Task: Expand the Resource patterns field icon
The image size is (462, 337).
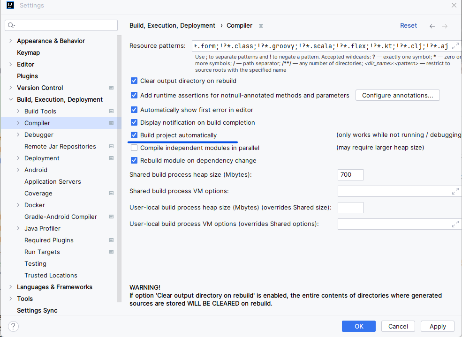Action: point(455,46)
